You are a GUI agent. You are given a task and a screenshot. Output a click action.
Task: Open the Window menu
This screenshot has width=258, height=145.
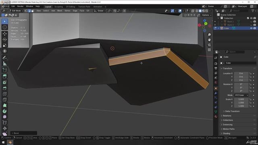click(x=29, y=6)
